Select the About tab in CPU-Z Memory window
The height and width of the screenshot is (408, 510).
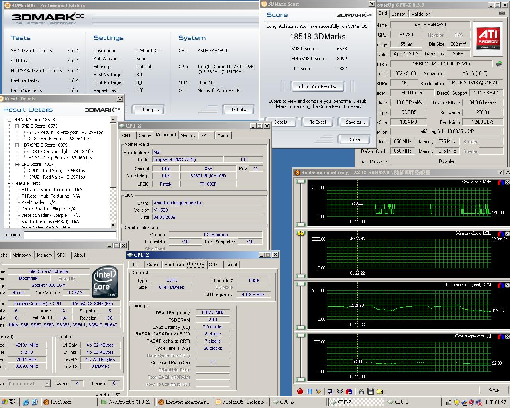click(x=231, y=265)
